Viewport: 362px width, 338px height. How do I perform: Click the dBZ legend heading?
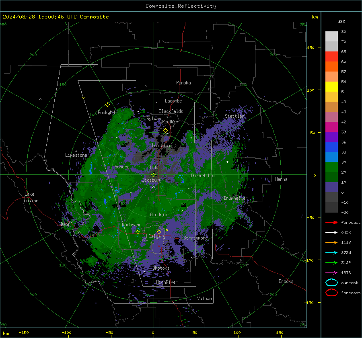341,22
